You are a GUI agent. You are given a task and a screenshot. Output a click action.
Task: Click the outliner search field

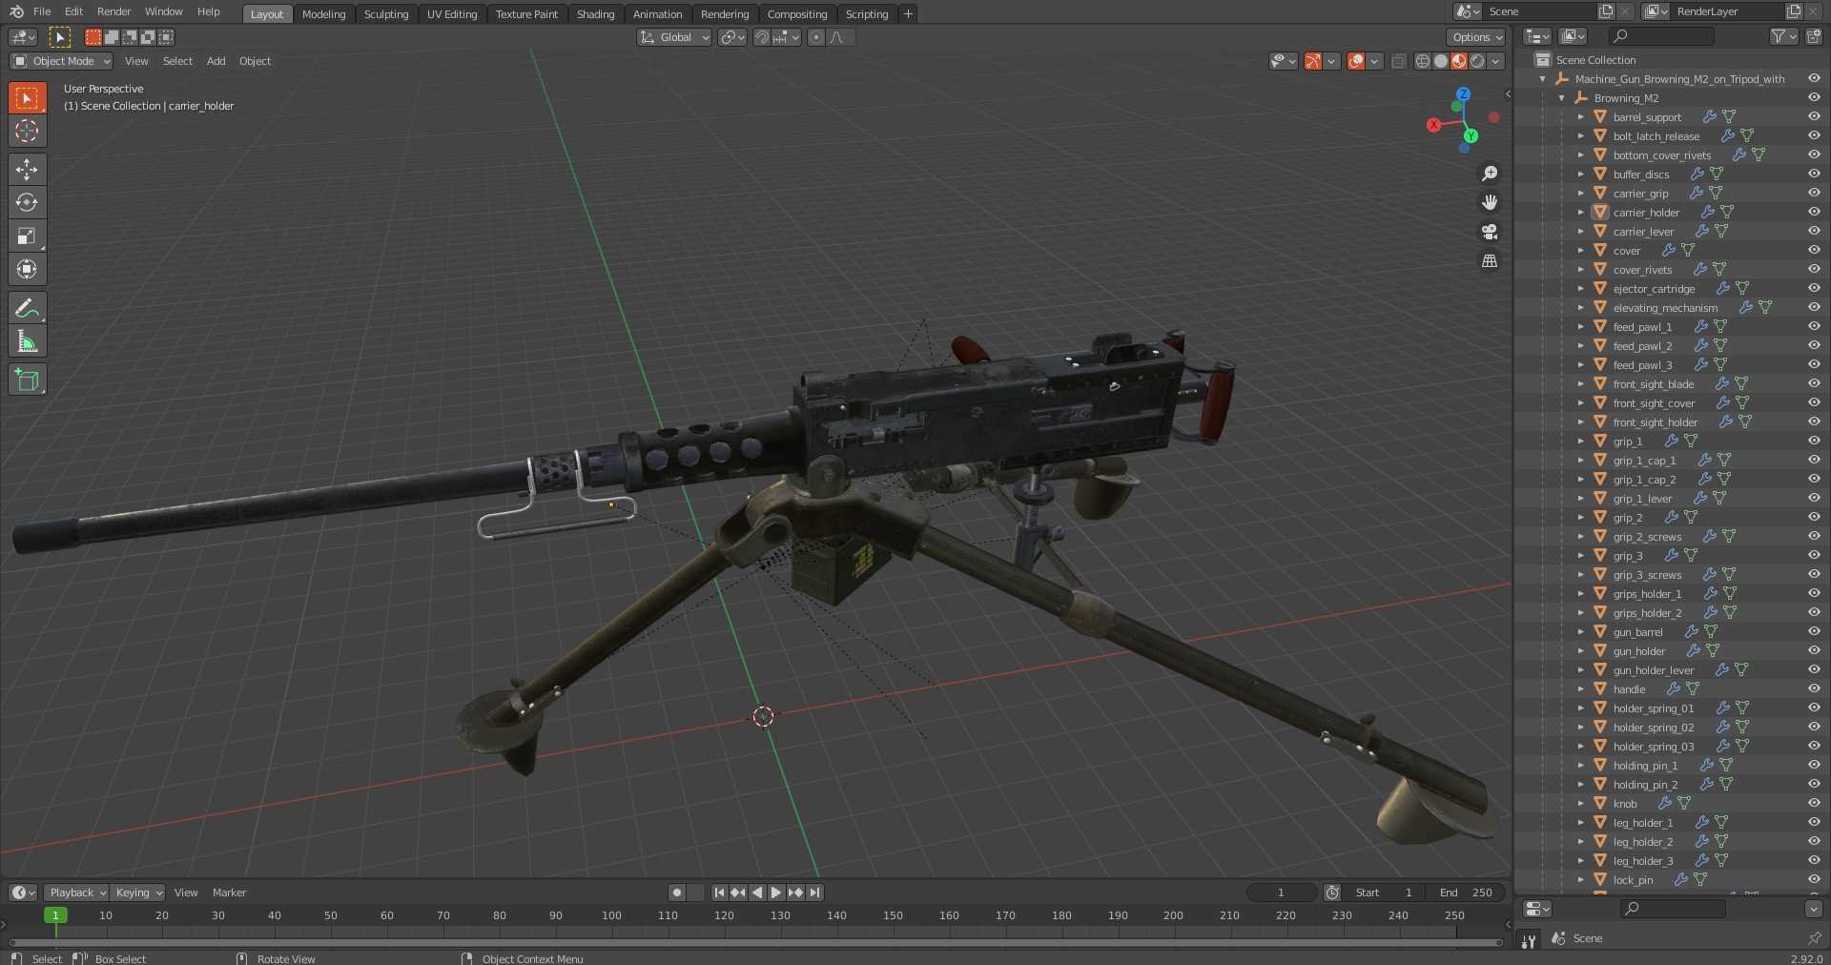tap(1661, 36)
